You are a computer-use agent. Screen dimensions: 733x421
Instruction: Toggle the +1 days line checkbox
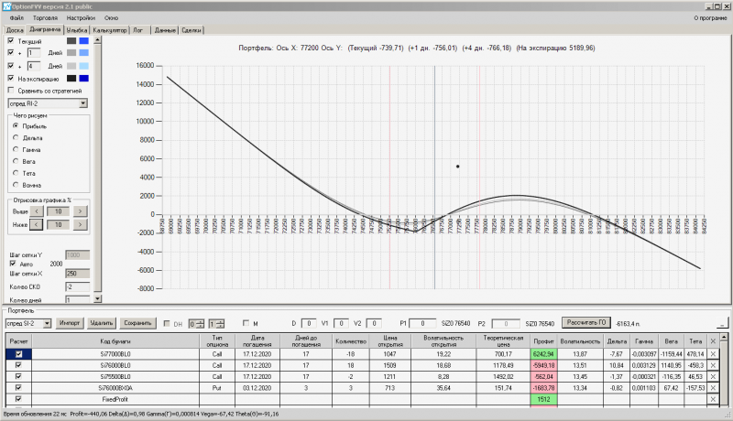click(11, 53)
